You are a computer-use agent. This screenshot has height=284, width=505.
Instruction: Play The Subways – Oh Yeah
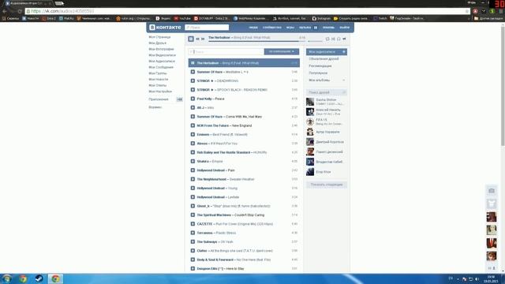click(193, 242)
